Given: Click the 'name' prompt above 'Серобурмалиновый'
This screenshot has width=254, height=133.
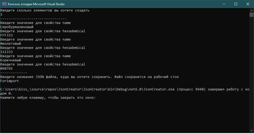Looking at the screenshot, I should point(36,23).
